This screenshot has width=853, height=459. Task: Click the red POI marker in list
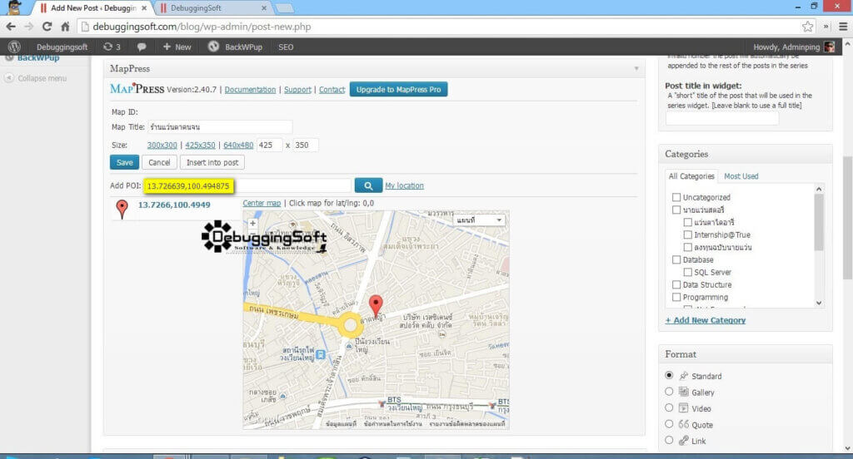click(x=122, y=209)
